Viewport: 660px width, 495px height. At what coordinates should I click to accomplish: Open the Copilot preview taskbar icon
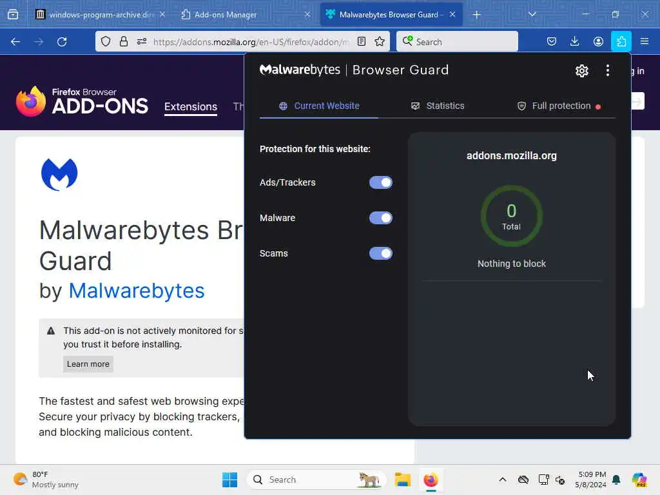(x=639, y=480)
